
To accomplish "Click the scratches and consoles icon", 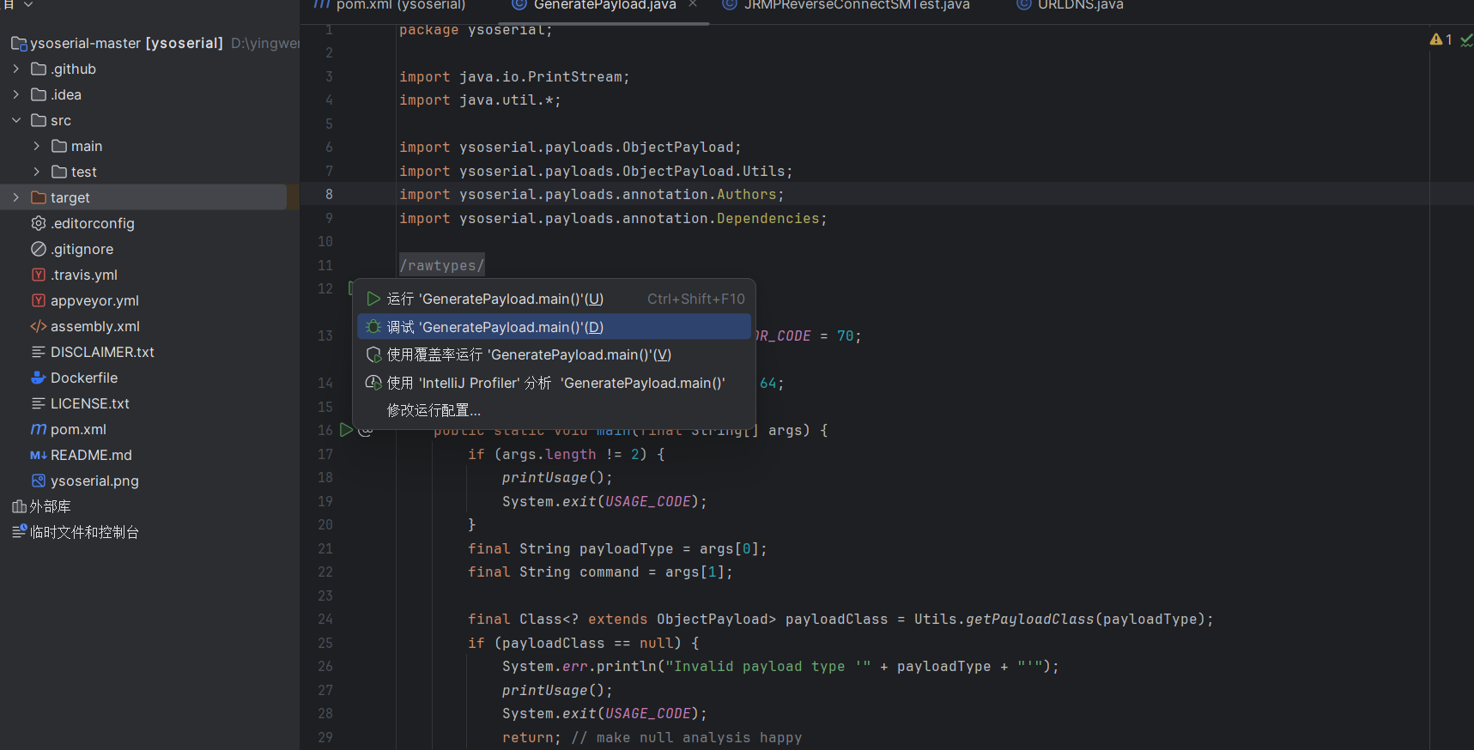I will pyautogui.click(x=19, y=532).
